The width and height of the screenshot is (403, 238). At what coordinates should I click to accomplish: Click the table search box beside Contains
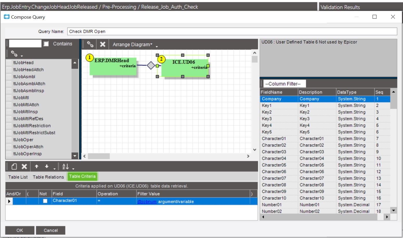25,44
